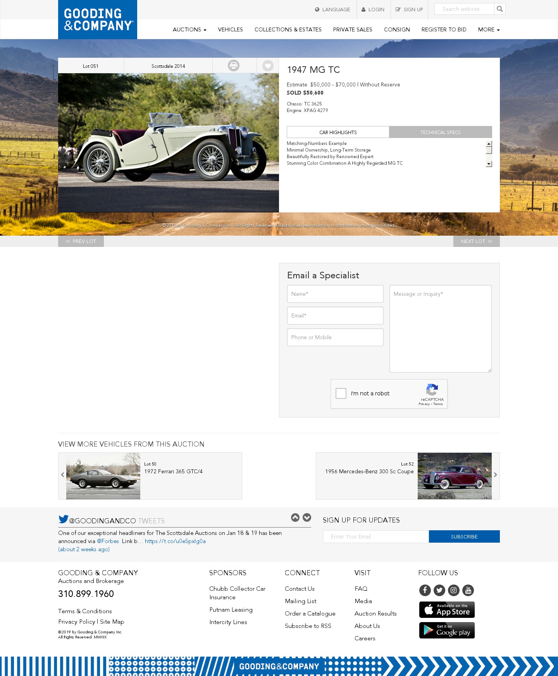Click the LOGIN link
The width and height of the screenshot is (558, 676).
[x=373, y=9]
